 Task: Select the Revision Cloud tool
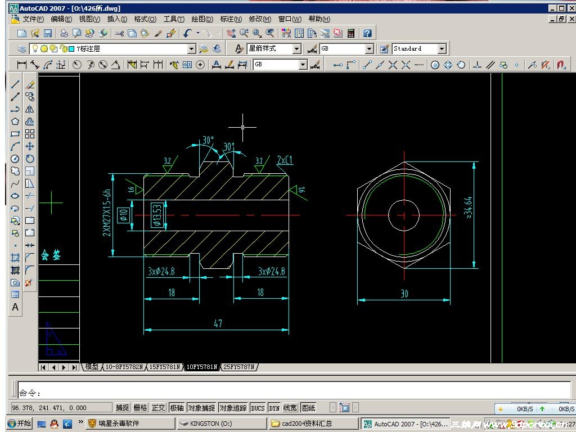pos(15,171)
